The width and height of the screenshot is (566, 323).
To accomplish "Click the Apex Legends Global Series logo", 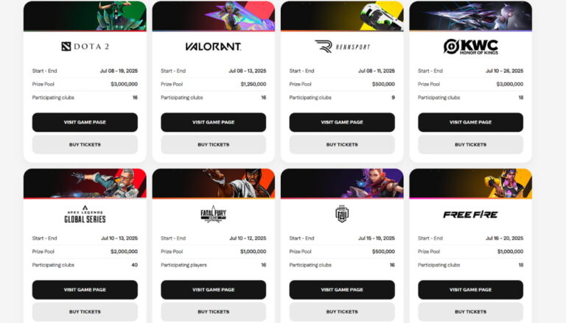I will (x=85, y=214).
